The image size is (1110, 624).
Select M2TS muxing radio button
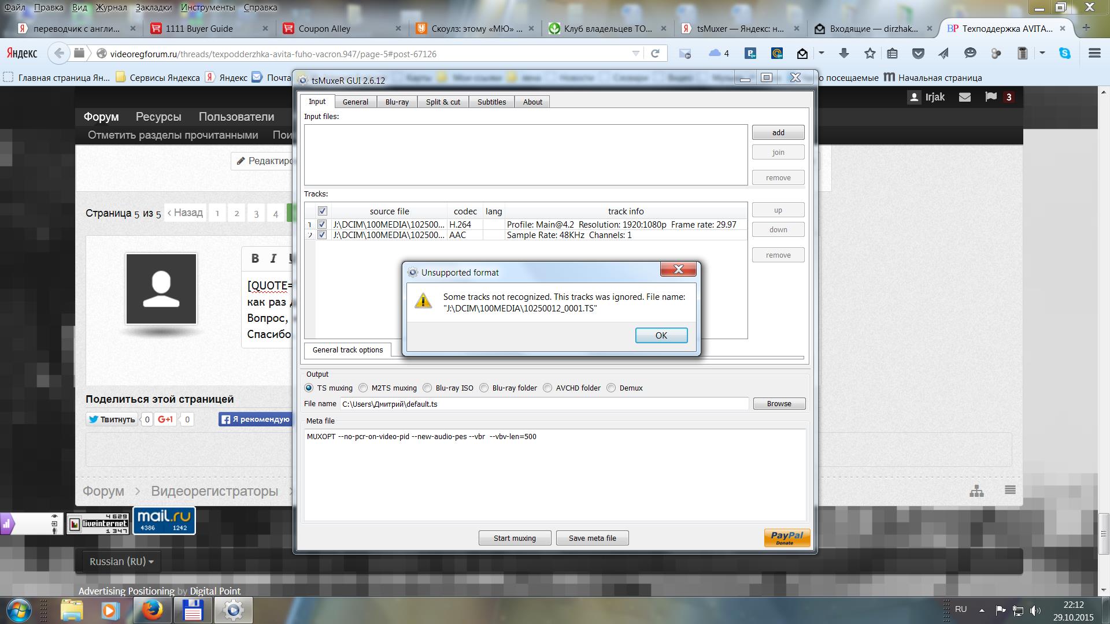(x=363, y=388)
